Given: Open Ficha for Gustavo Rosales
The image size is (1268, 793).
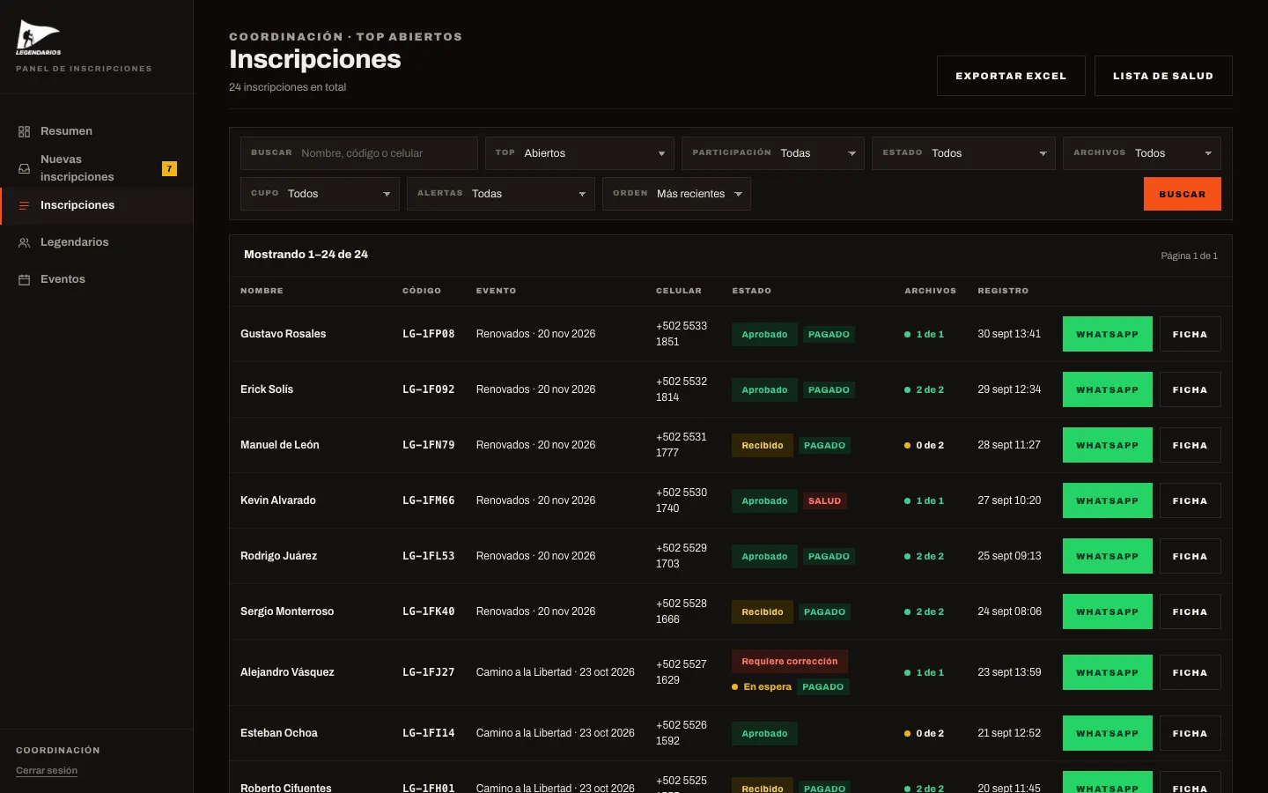Looking at the screenshot, I should pyautogui.click(x=1191, y=334).
